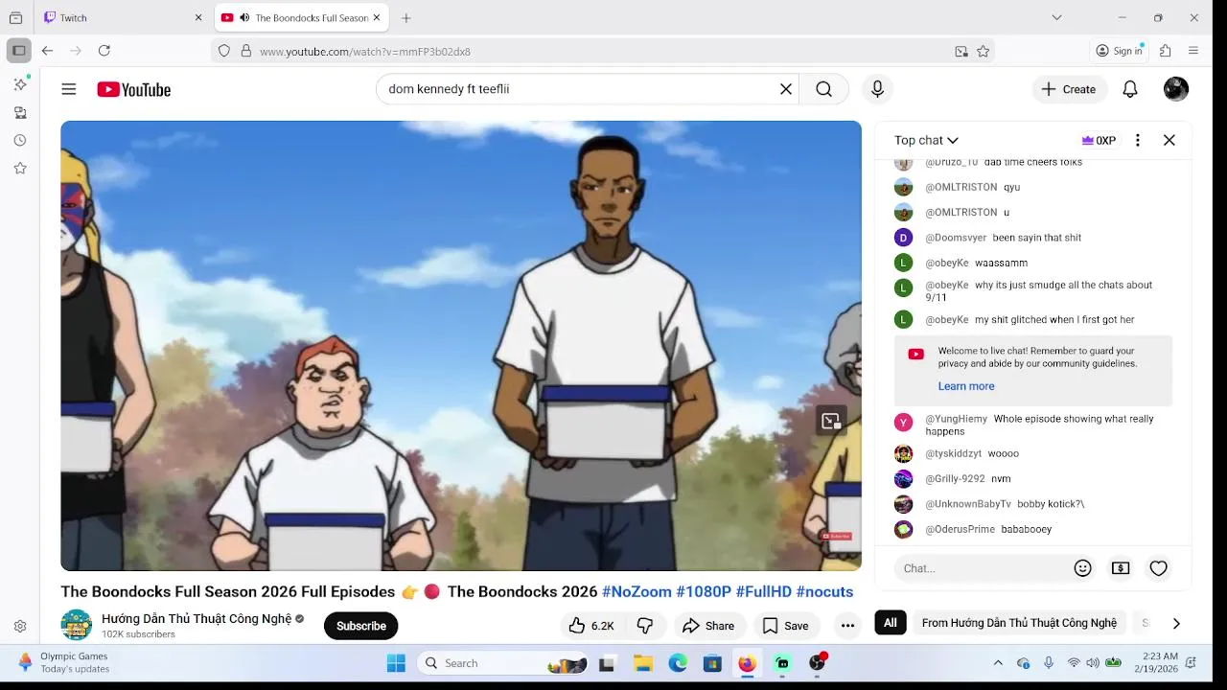The image size is (1227, 690).
Task: List all tabs dropdown arrow
Action: (1056, 17)
